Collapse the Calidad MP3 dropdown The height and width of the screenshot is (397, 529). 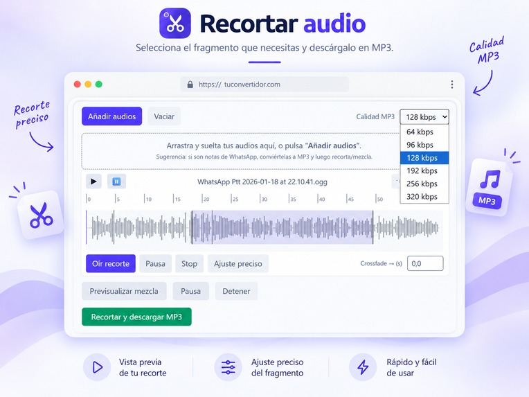pos(424,117)
